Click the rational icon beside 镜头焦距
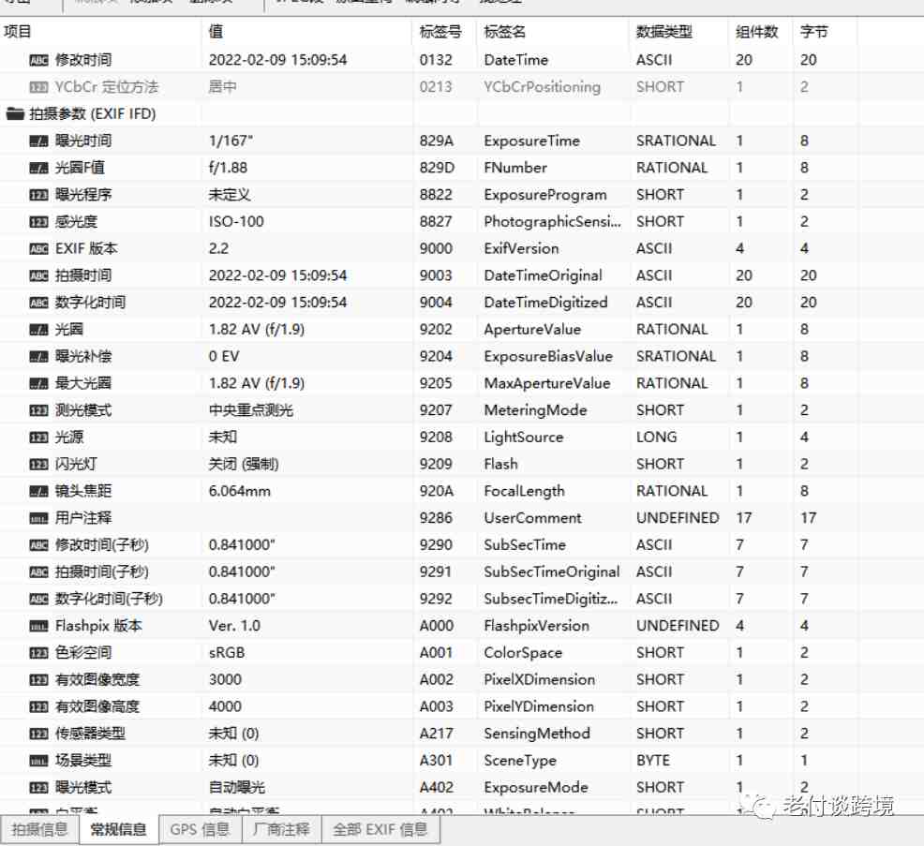This screenshot has height=846, width=924. click(x=39, y=491)
